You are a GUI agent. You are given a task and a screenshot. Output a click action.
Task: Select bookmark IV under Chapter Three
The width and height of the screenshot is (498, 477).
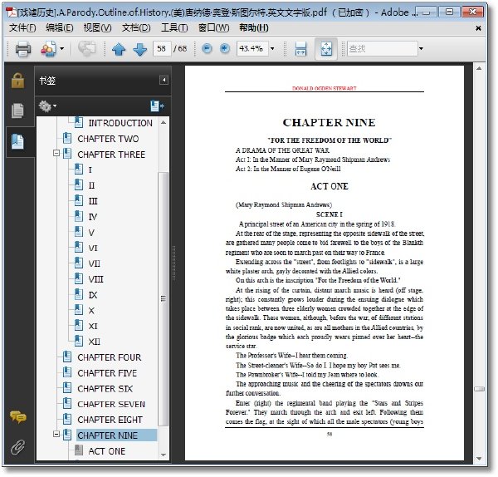click(93, 217)
